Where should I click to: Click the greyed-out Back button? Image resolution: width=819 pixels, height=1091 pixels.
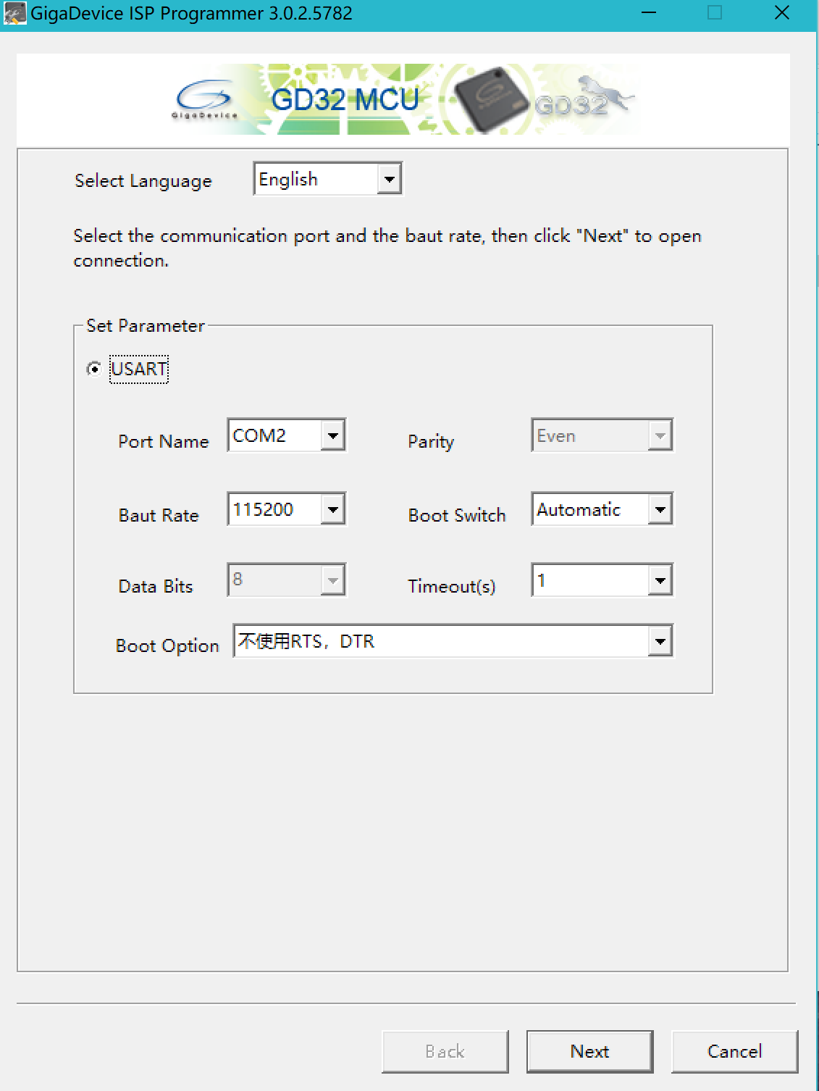pyautogui.click(x=445, y=1051)
